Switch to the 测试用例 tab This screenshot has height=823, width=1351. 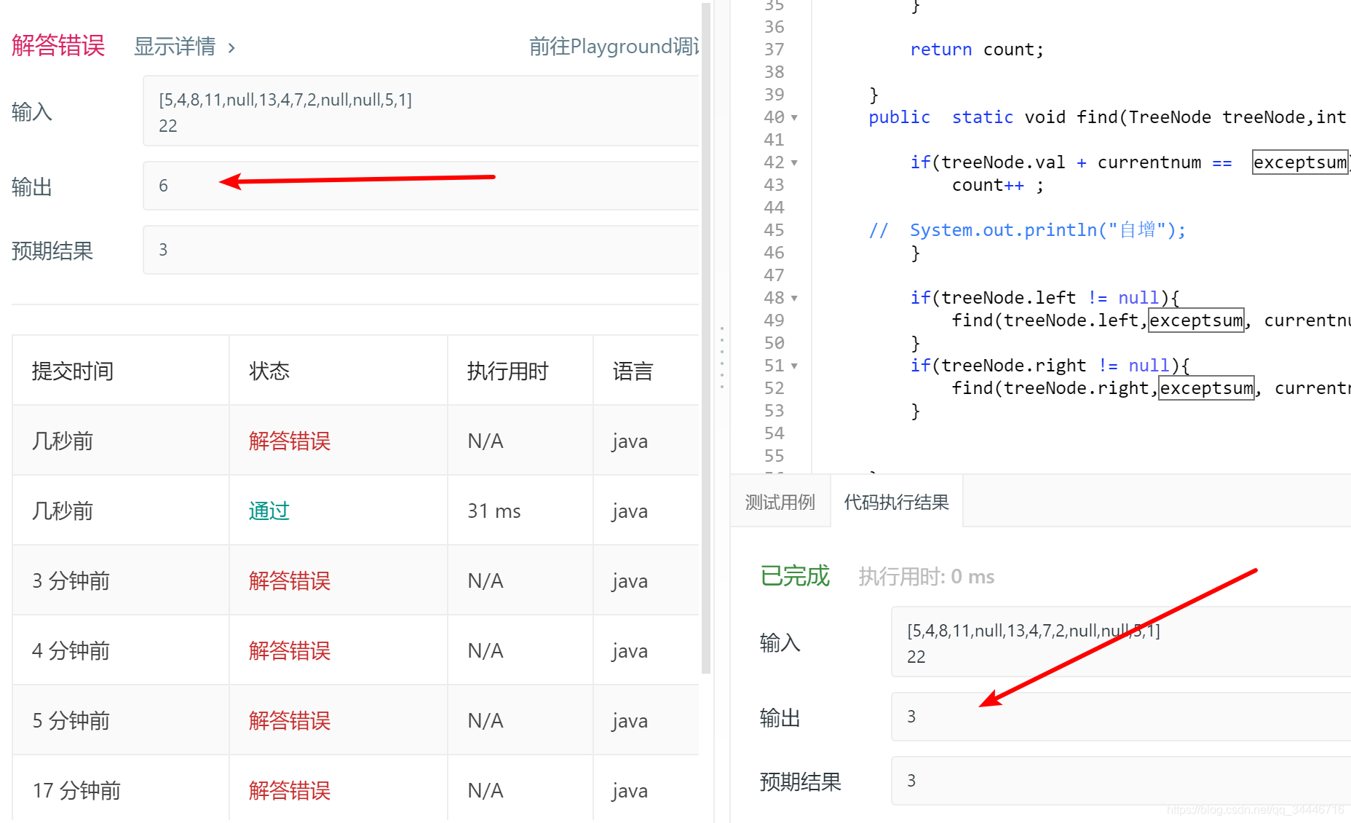point(780,502)
